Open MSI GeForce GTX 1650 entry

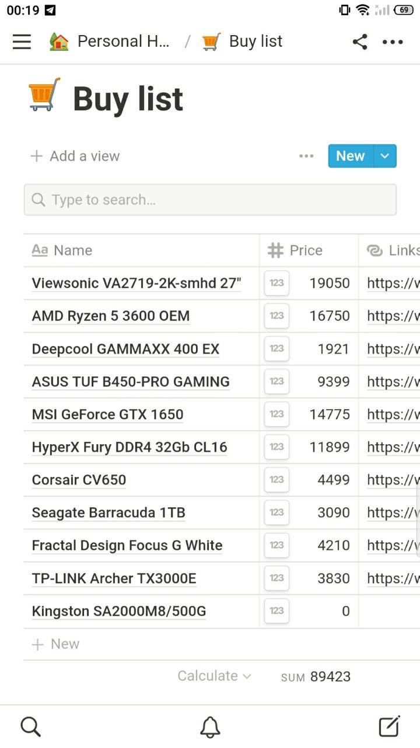(107, 414)
